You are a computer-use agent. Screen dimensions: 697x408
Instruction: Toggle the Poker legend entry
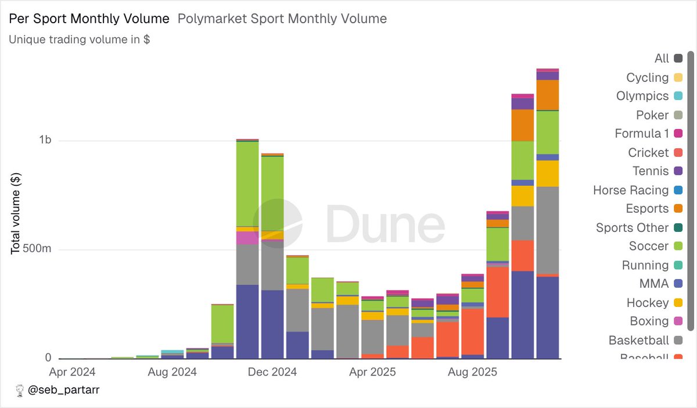coord(659,115)
